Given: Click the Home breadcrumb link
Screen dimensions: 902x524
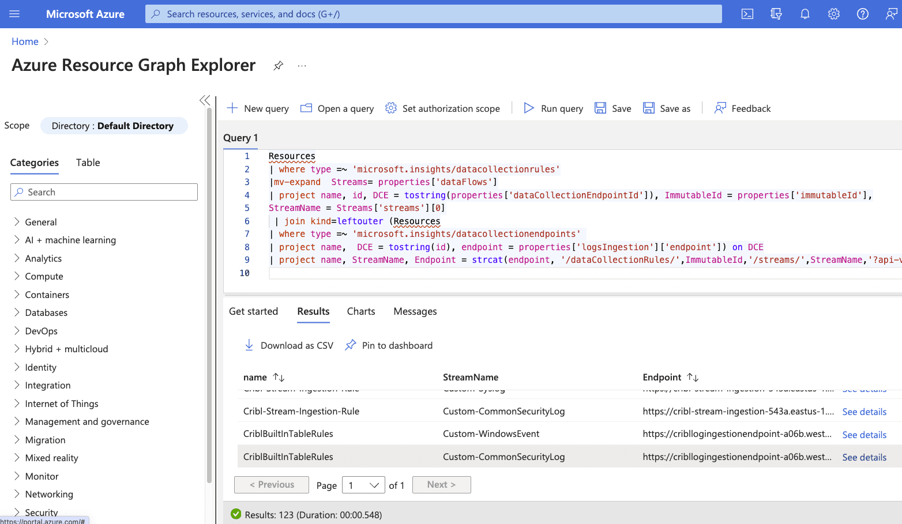Looking at the screenshot, I should click(x=25, y=42).
